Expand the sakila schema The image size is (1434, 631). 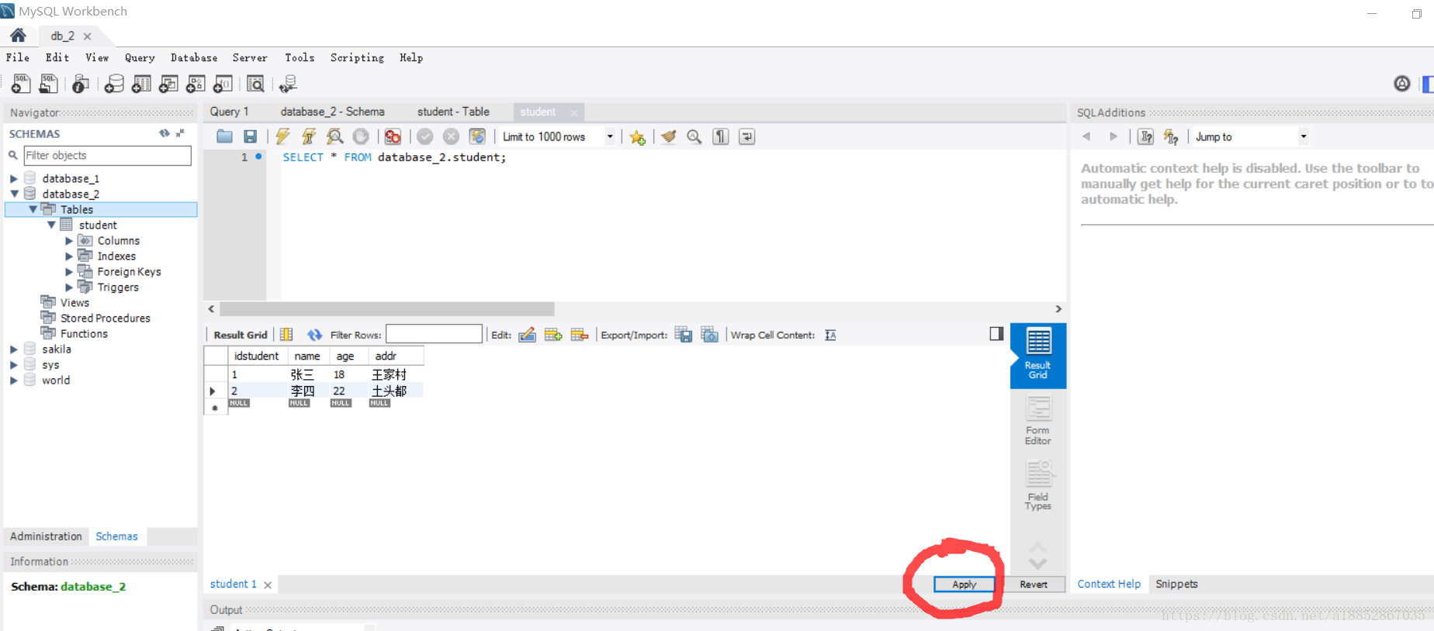[13, 350]
